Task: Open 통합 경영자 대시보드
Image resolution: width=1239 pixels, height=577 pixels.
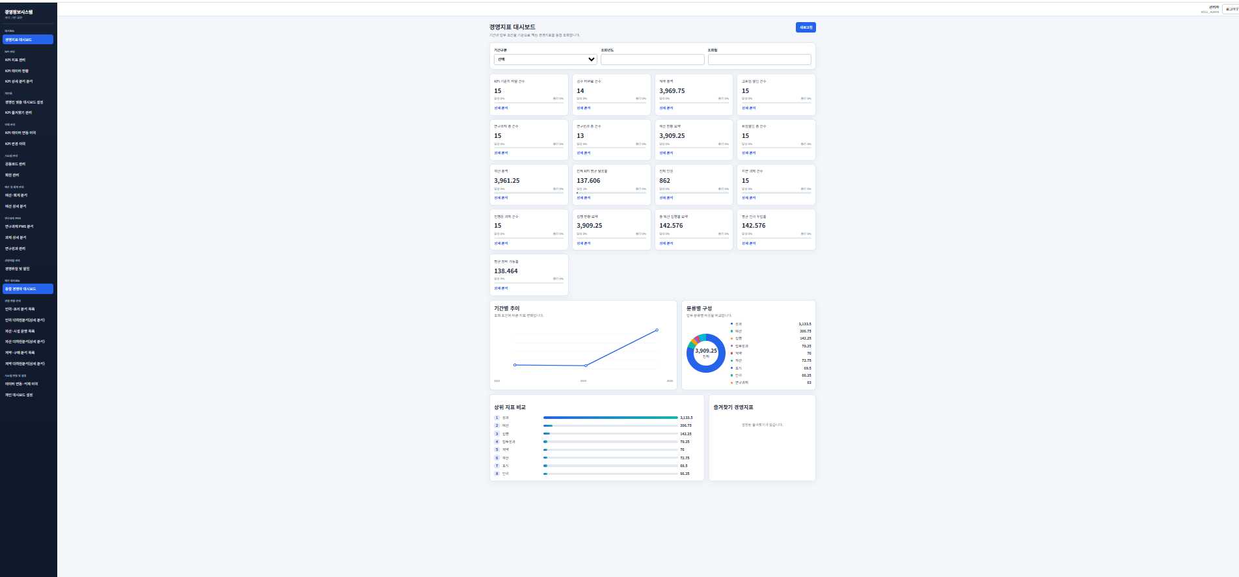Action: click(x=28, y=289)
